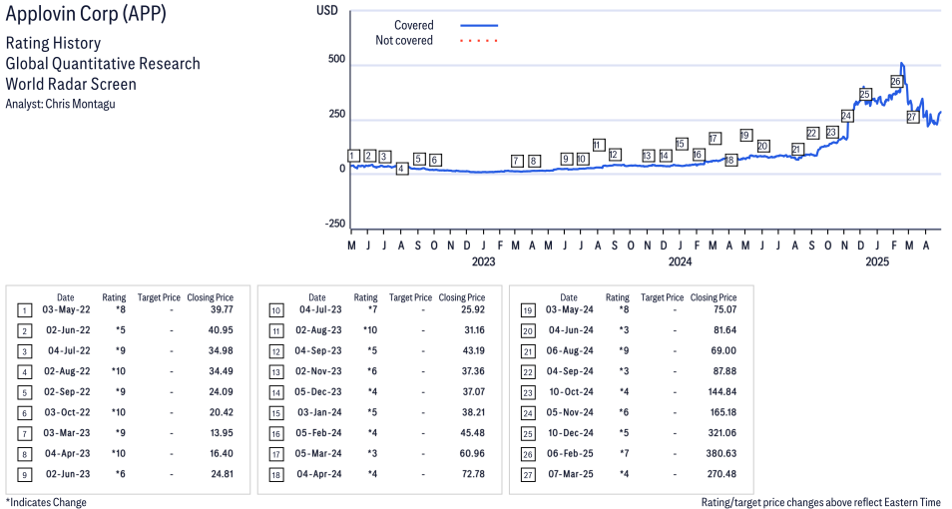Click the Closing Price header in third table
This screenshot has width=952, height=509.
click(714, 297)
